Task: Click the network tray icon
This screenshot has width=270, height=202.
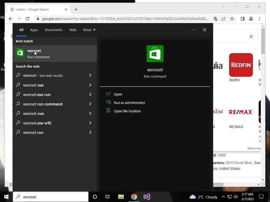Action: (x=230, y=197)
